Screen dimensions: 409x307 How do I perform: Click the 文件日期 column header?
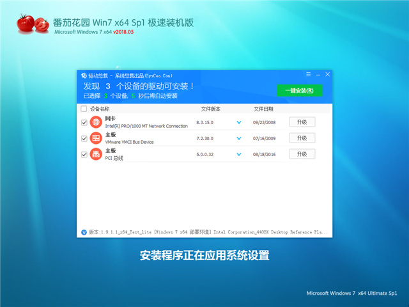tap(263, 109)
